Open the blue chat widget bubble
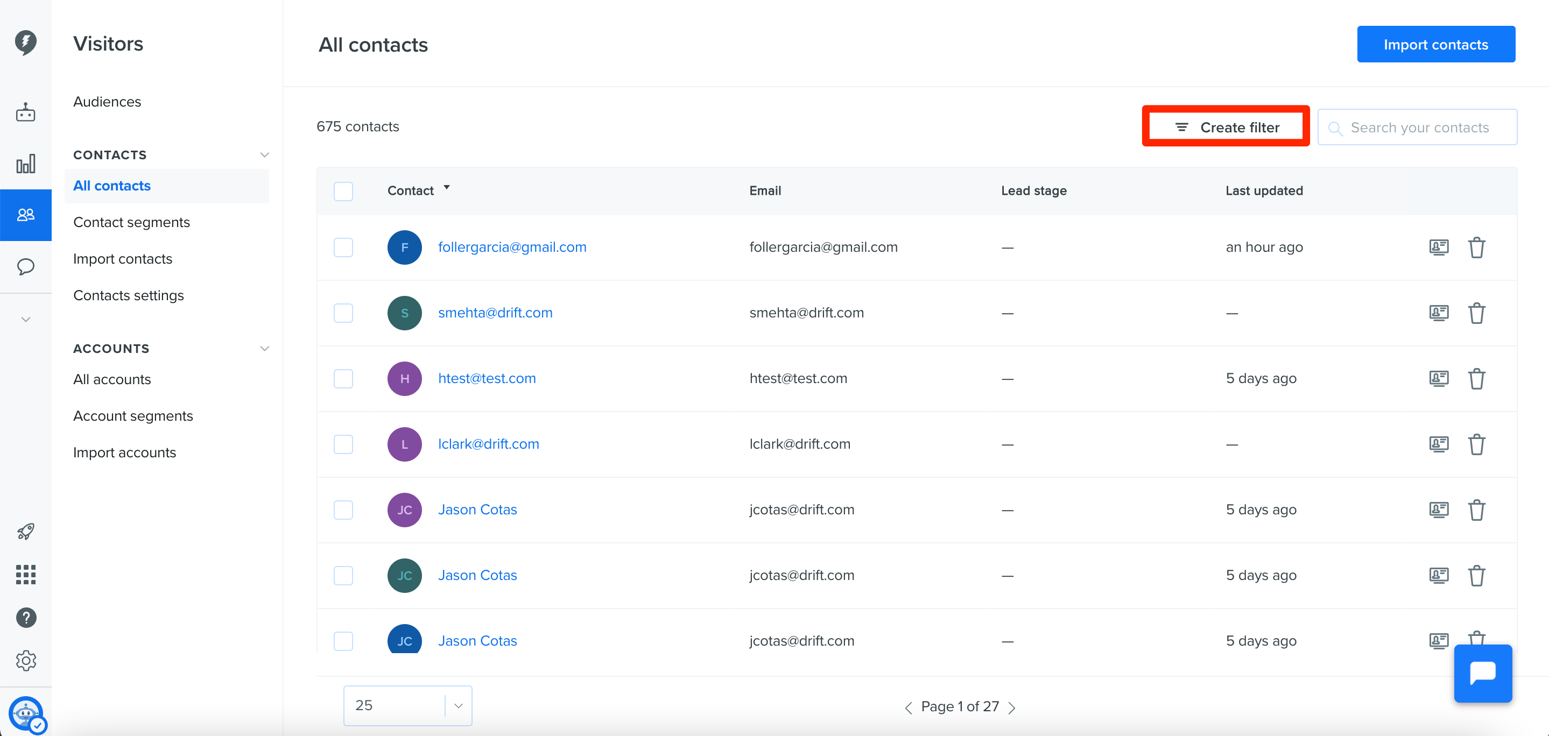The width and height of the screenshot is (1549, 736). [1483, 674]
